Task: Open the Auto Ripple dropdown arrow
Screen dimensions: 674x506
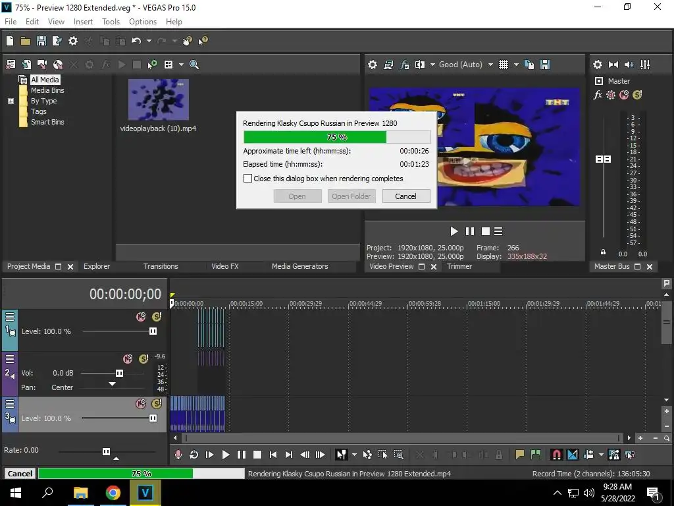Action: [601, 455]
